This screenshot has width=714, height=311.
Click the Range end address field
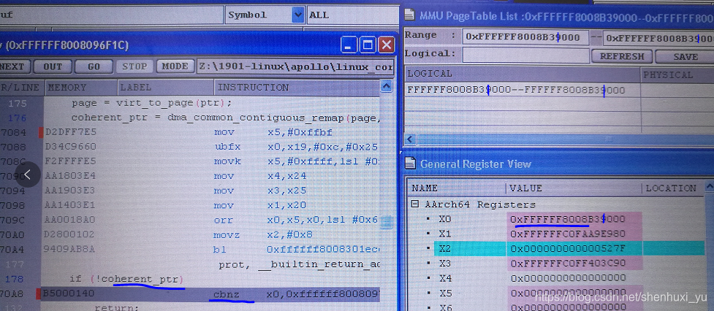(659, 38)
